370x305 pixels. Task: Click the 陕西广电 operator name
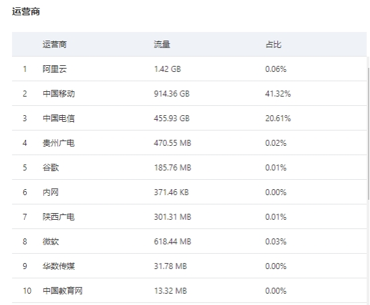[x=59, y=216]
